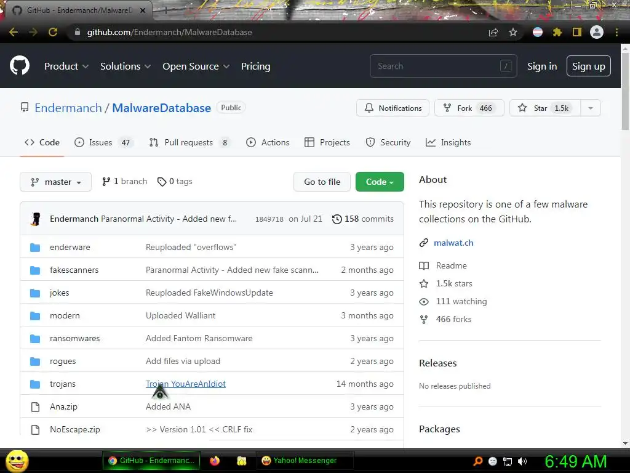Open the rogues folder
This screenshot has width=630, height=473.
point(63,361)
